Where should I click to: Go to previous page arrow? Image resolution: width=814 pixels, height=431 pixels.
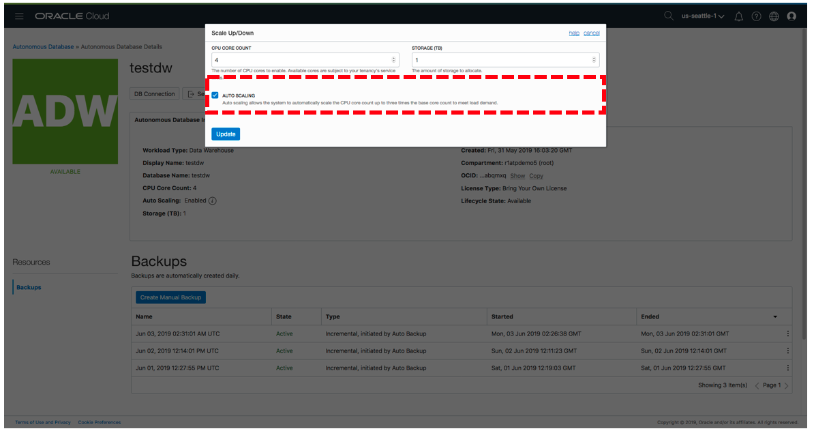[x=757, y=386]
